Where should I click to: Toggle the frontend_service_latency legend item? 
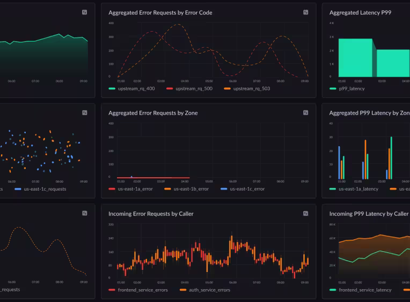[x=365, y=290]
